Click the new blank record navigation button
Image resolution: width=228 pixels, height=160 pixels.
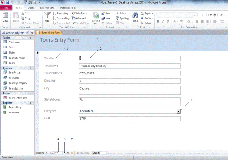point(72,153)
